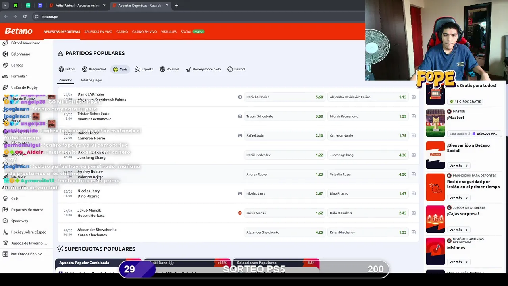Image resolution: width=508 pixels, height=286 pixels.
Task: Open Fórmula 1 in sidebar
Action: pos(19,76)
